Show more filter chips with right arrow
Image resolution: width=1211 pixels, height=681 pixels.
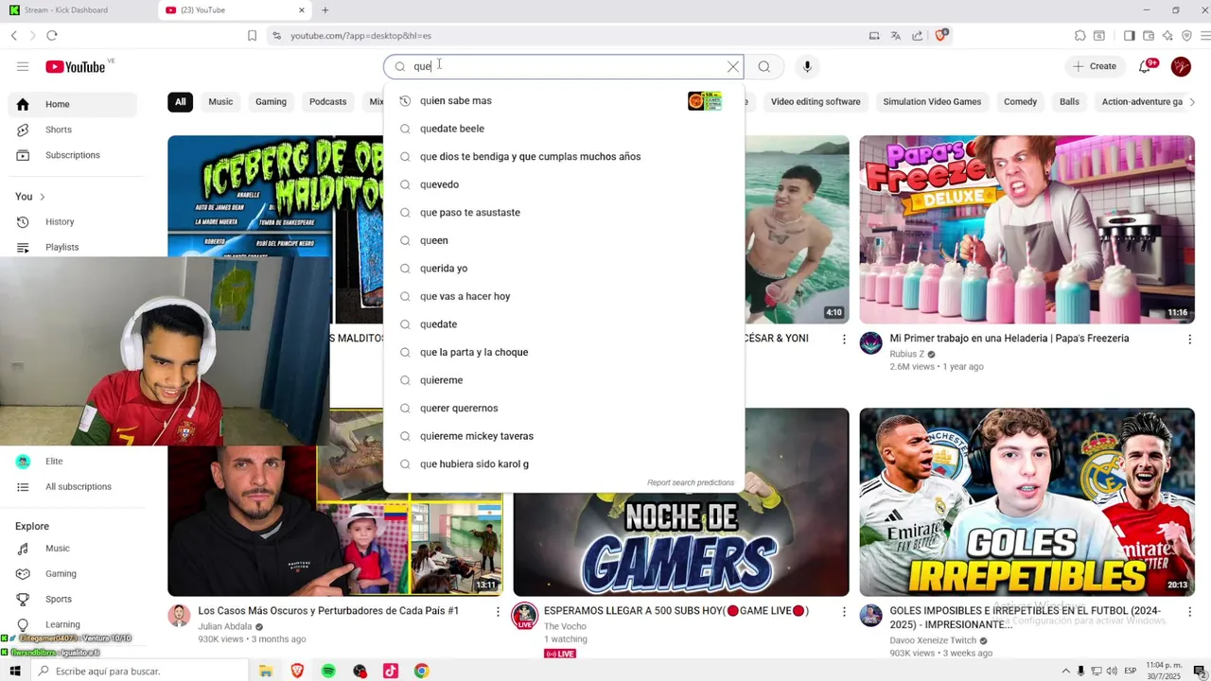[1191, 101]
